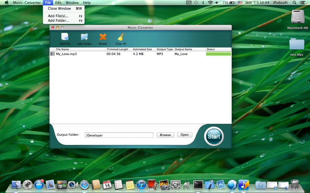The width and height of the screenshot is (310, 193).
Task: Click the Trimmed Length column header
Action: (x=119, y=49)
